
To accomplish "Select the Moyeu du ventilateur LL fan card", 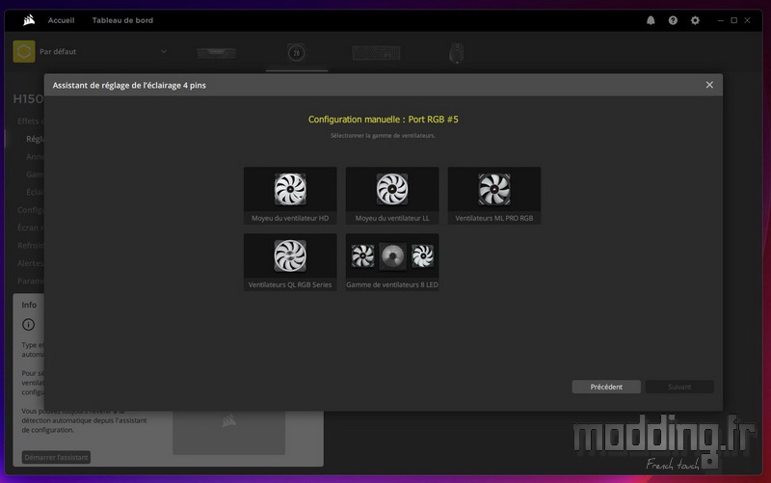I will point(392,196).
